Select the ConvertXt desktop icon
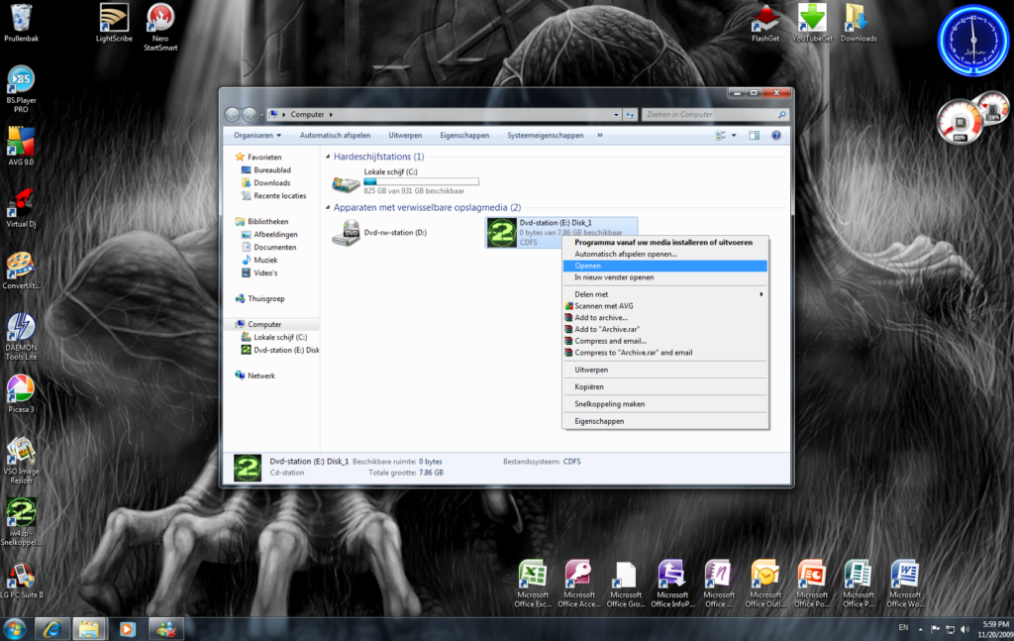Image resolution: width=1014 pixels, height=641 pixels. pos(22,270)
